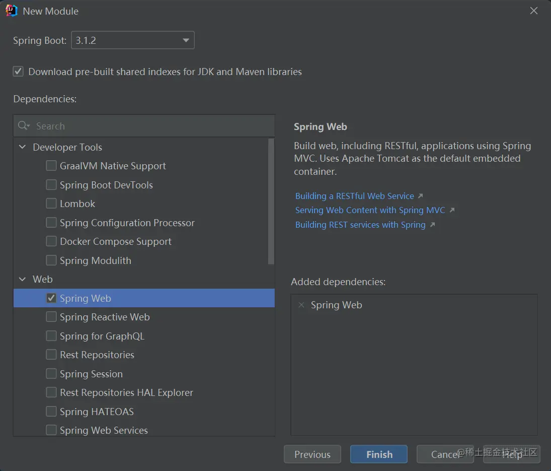The width and height of the screenshot is (551, 471).
Task: Check Spring Configuration Processor
Action: point(51,222)
